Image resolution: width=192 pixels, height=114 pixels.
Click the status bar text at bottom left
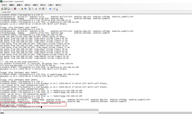(x=2, y=113)
